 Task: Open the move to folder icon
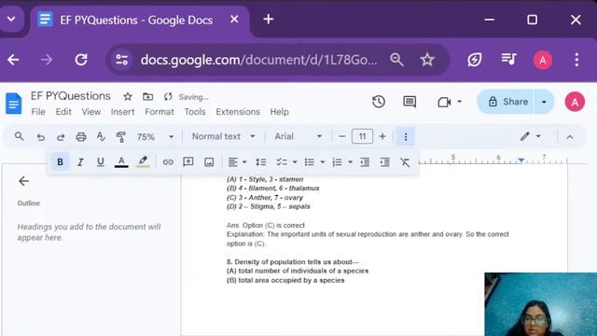click(147, 97)
